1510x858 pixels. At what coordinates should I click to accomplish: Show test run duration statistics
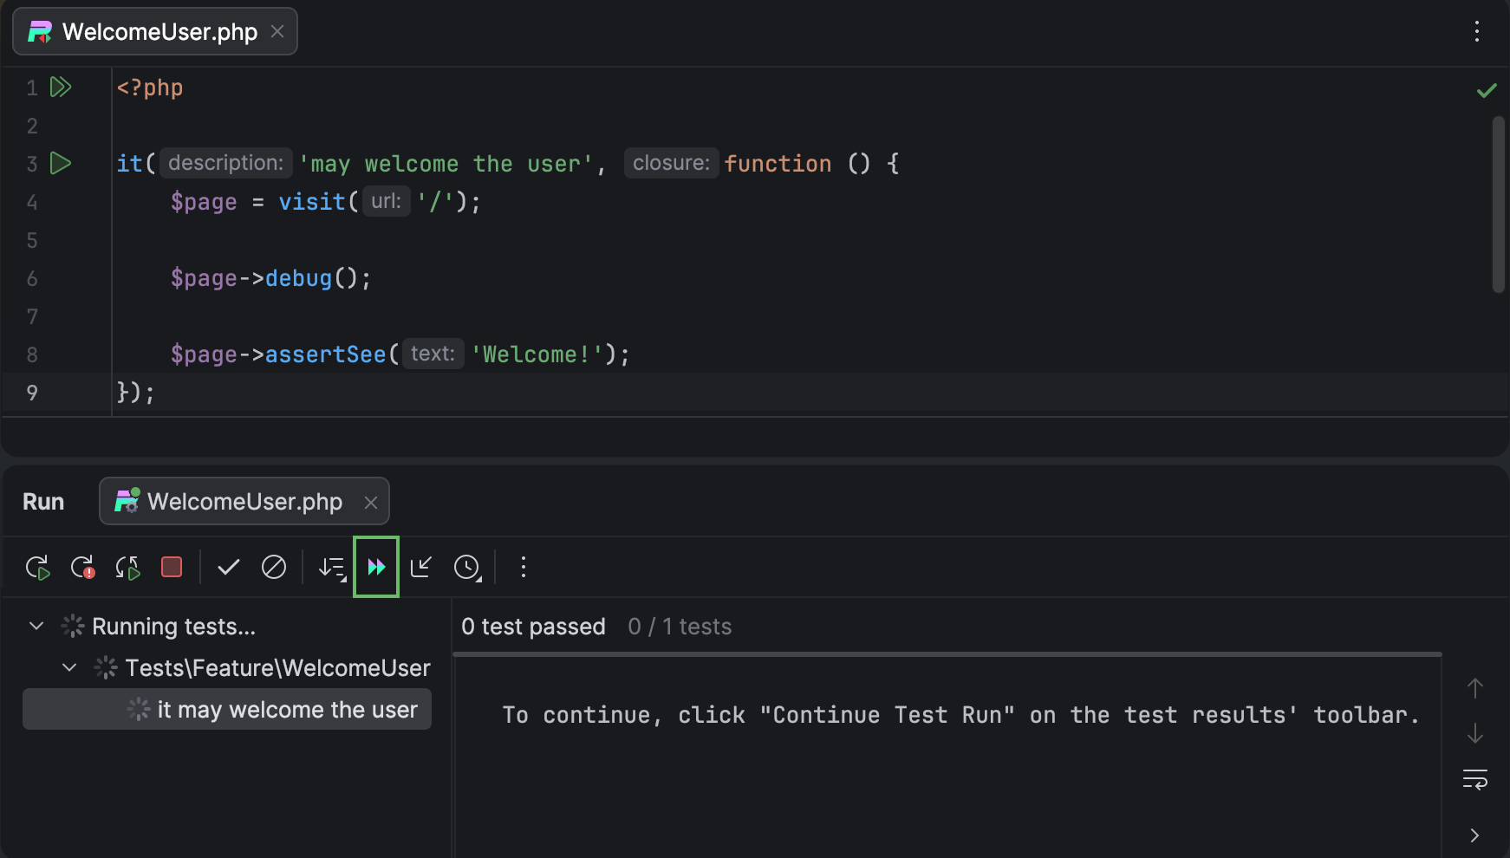point(467,567)
